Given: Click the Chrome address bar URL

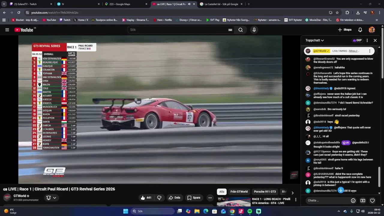Looking at the screenshot, I should coord(55,13).
